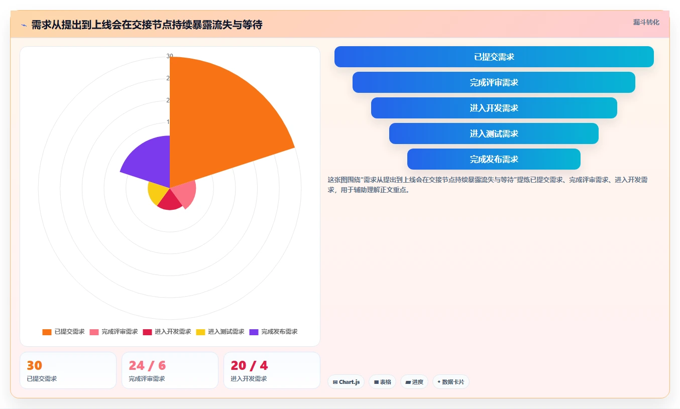The image size is (680, 409).
Task: Click the 数据卡片 tag chip
Action: point(451,382)
